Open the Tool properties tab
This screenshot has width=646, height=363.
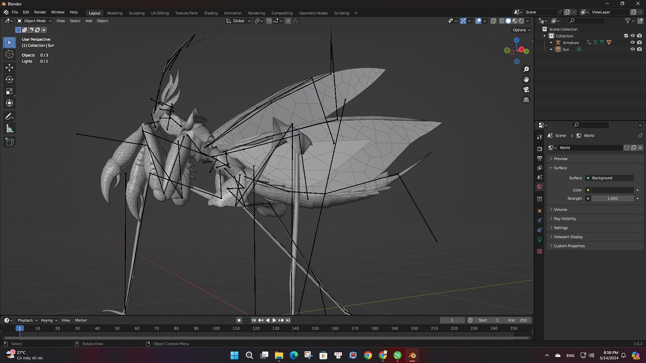540,137
